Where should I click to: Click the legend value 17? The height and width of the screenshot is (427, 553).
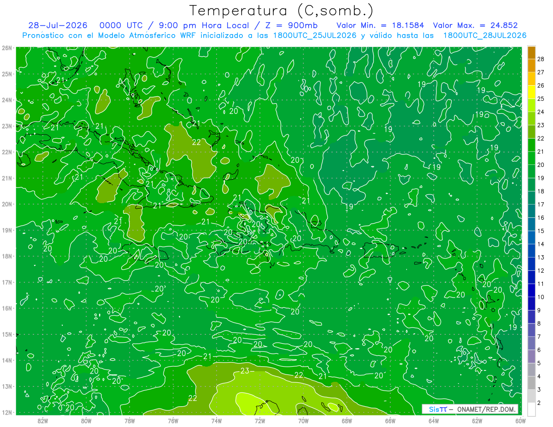click(x=541, y=205)
